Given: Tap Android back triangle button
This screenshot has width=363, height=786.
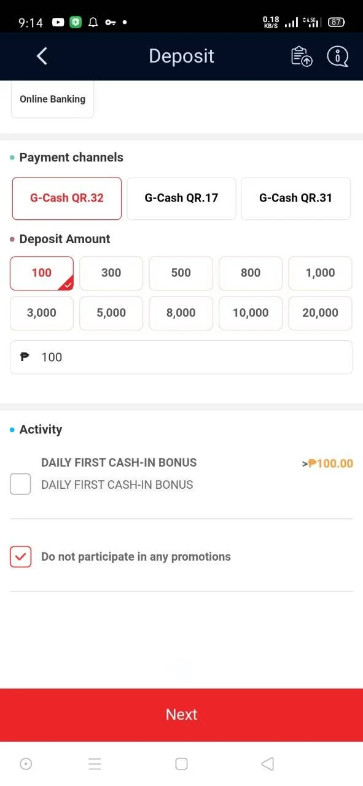Looking at the screenshot, I should (x=267, y=764).
